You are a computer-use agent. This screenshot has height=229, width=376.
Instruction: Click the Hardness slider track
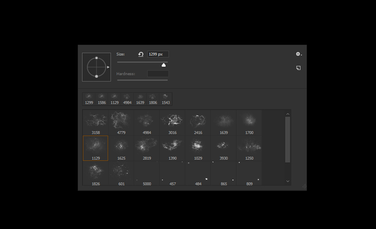point(142,80)
